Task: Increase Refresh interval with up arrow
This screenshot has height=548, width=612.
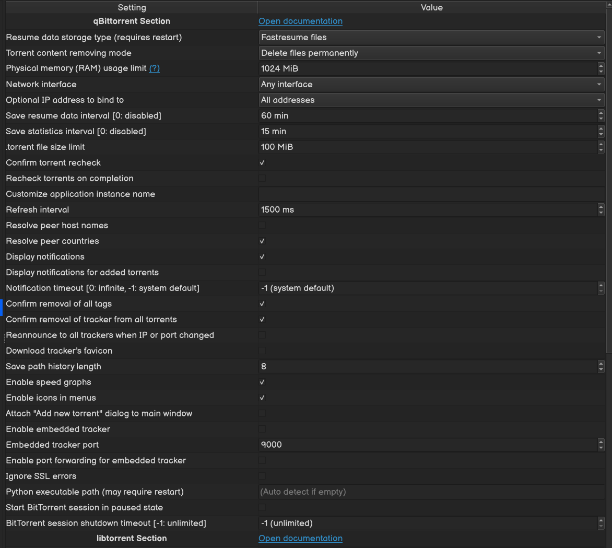Action: tap(601, 207)
